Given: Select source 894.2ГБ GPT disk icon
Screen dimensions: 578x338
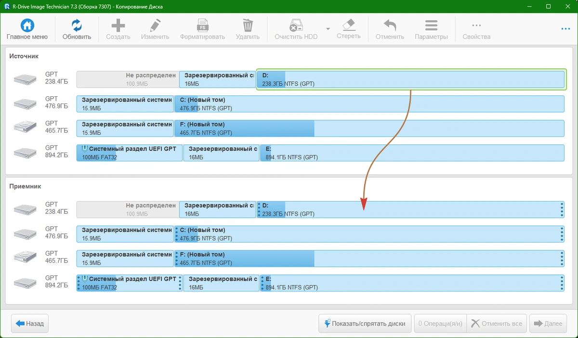Looking at the screenshot, I should (x=25, y=153).
